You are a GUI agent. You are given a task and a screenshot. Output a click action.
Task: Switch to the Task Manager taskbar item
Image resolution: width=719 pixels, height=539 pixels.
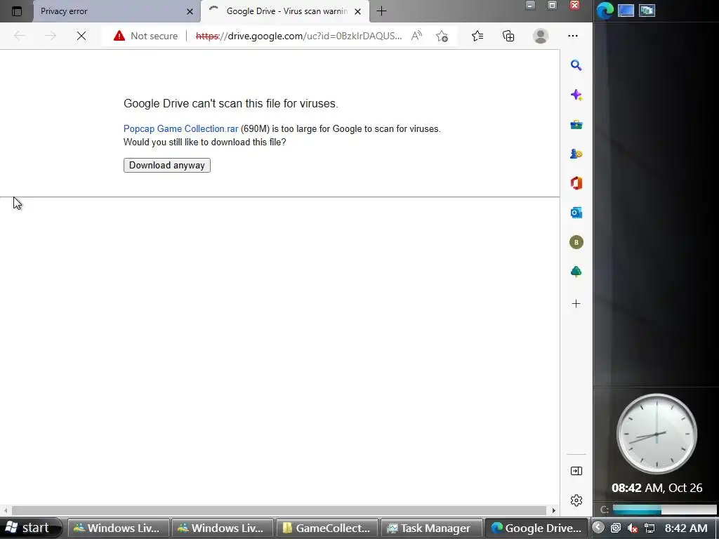coord(431,528)
